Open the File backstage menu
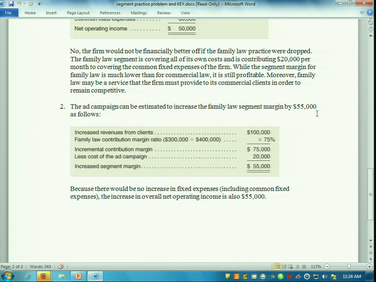This screenshot has height=282, width=376. coord(8,13)
